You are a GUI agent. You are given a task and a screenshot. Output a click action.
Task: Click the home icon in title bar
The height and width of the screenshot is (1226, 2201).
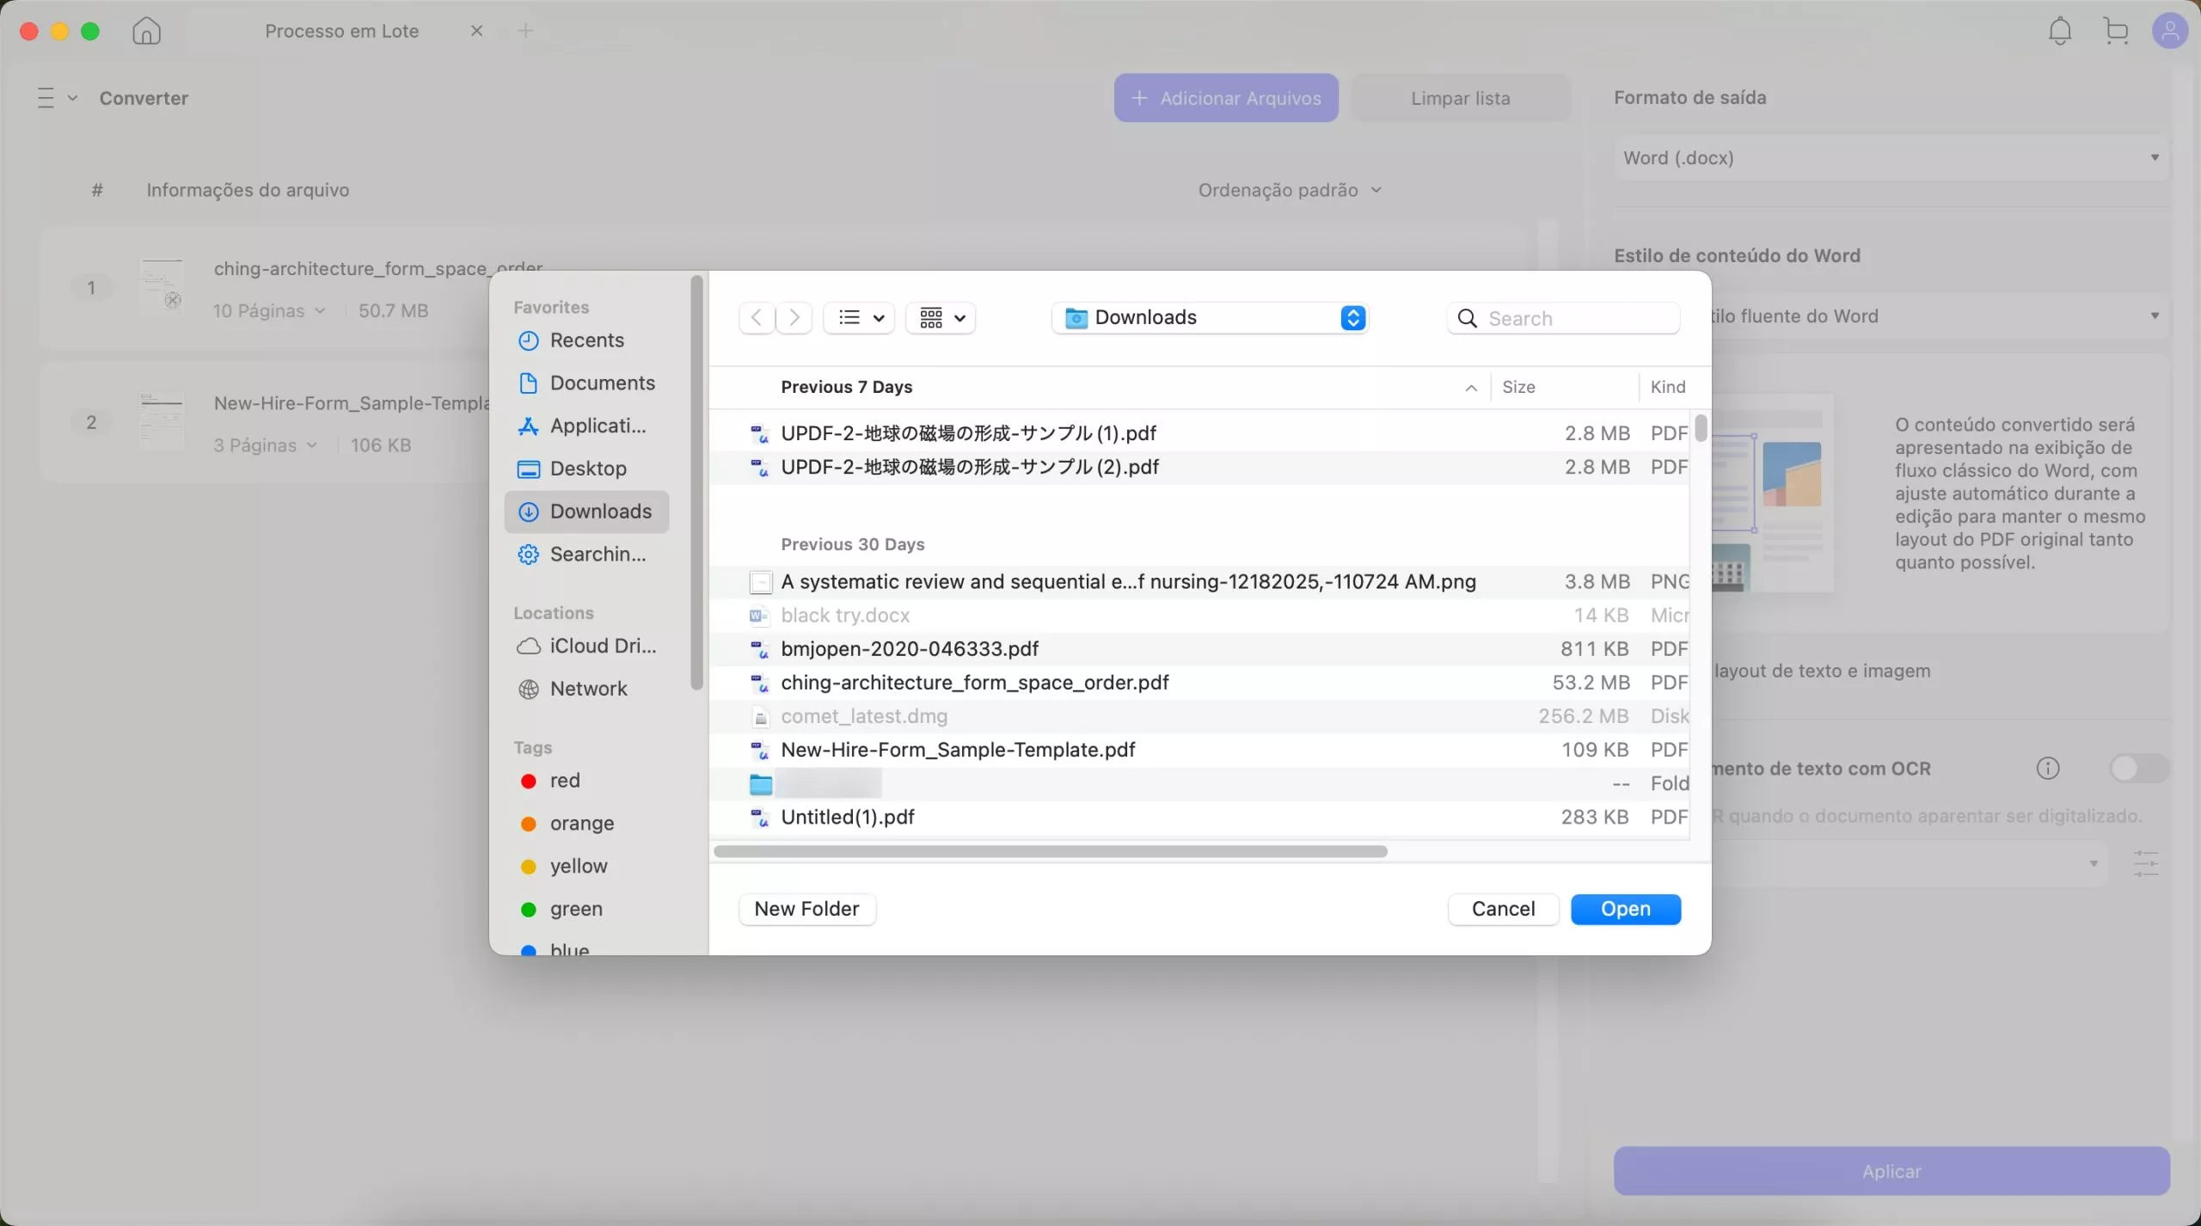146,32
